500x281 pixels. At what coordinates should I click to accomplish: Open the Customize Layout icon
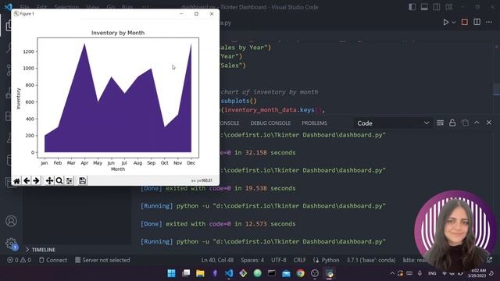[x=449, y=7]
